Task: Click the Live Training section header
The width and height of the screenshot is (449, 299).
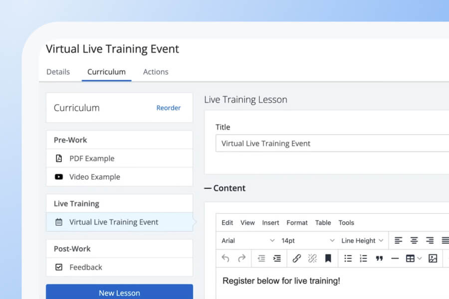Action: coord(119,203)
